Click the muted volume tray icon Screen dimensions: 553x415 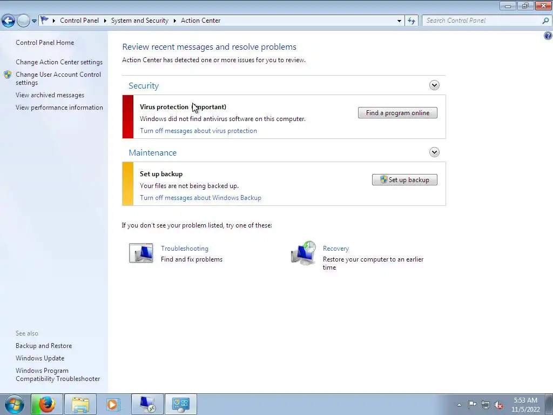pyautogui.click(x=498, y=405)
